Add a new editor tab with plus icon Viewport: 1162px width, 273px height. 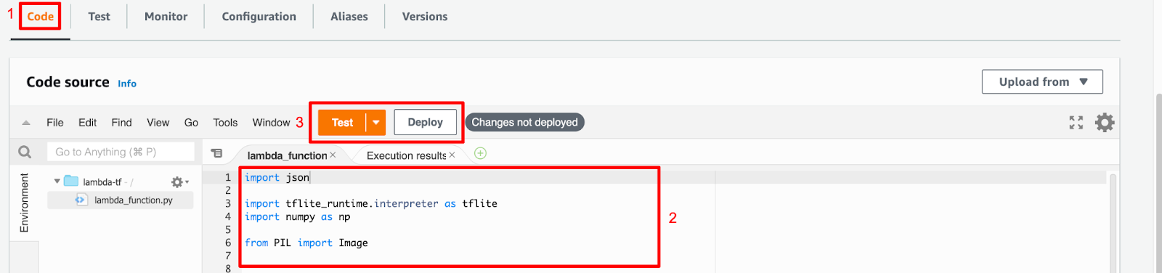[480, 153]
